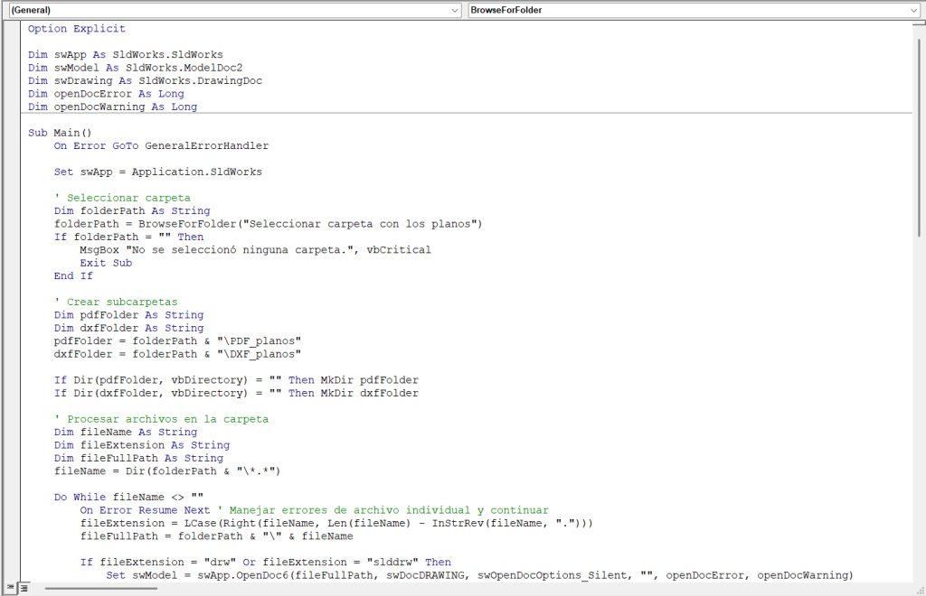Click the dxfFolder '\DXF_planos' assignment line

click(x=177, y=353)
